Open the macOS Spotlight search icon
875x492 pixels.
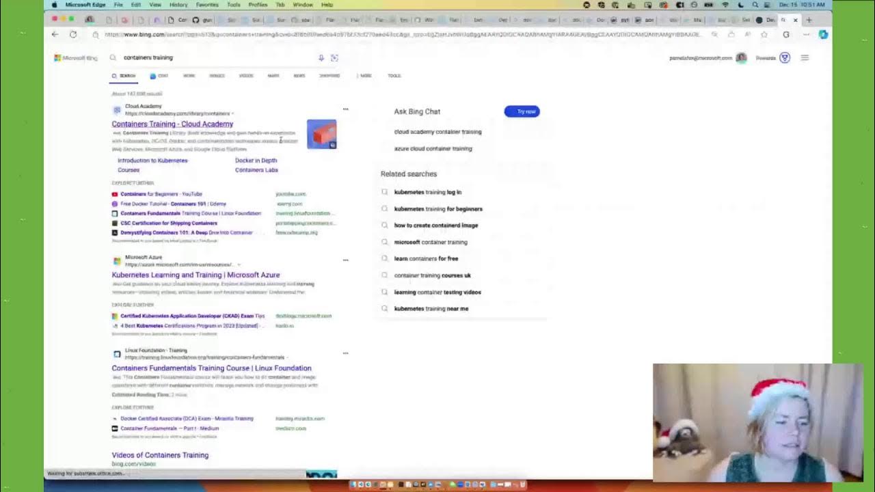point(755,5)
